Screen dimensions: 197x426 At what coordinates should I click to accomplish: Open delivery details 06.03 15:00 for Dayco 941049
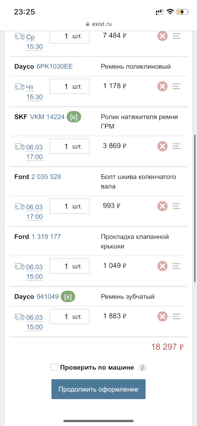34,322
